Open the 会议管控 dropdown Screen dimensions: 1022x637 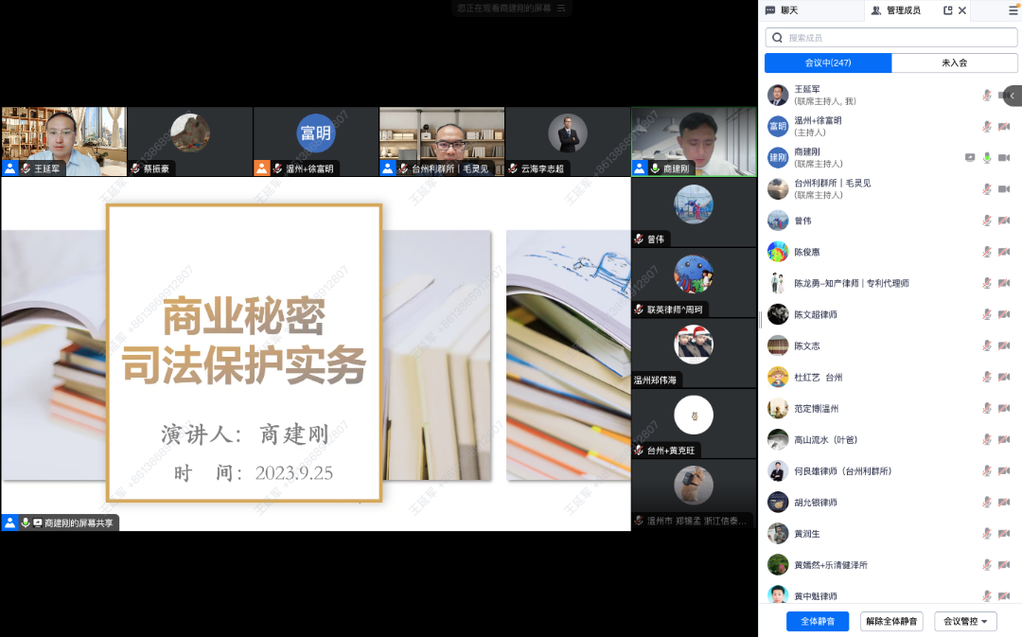click(965, 622)
